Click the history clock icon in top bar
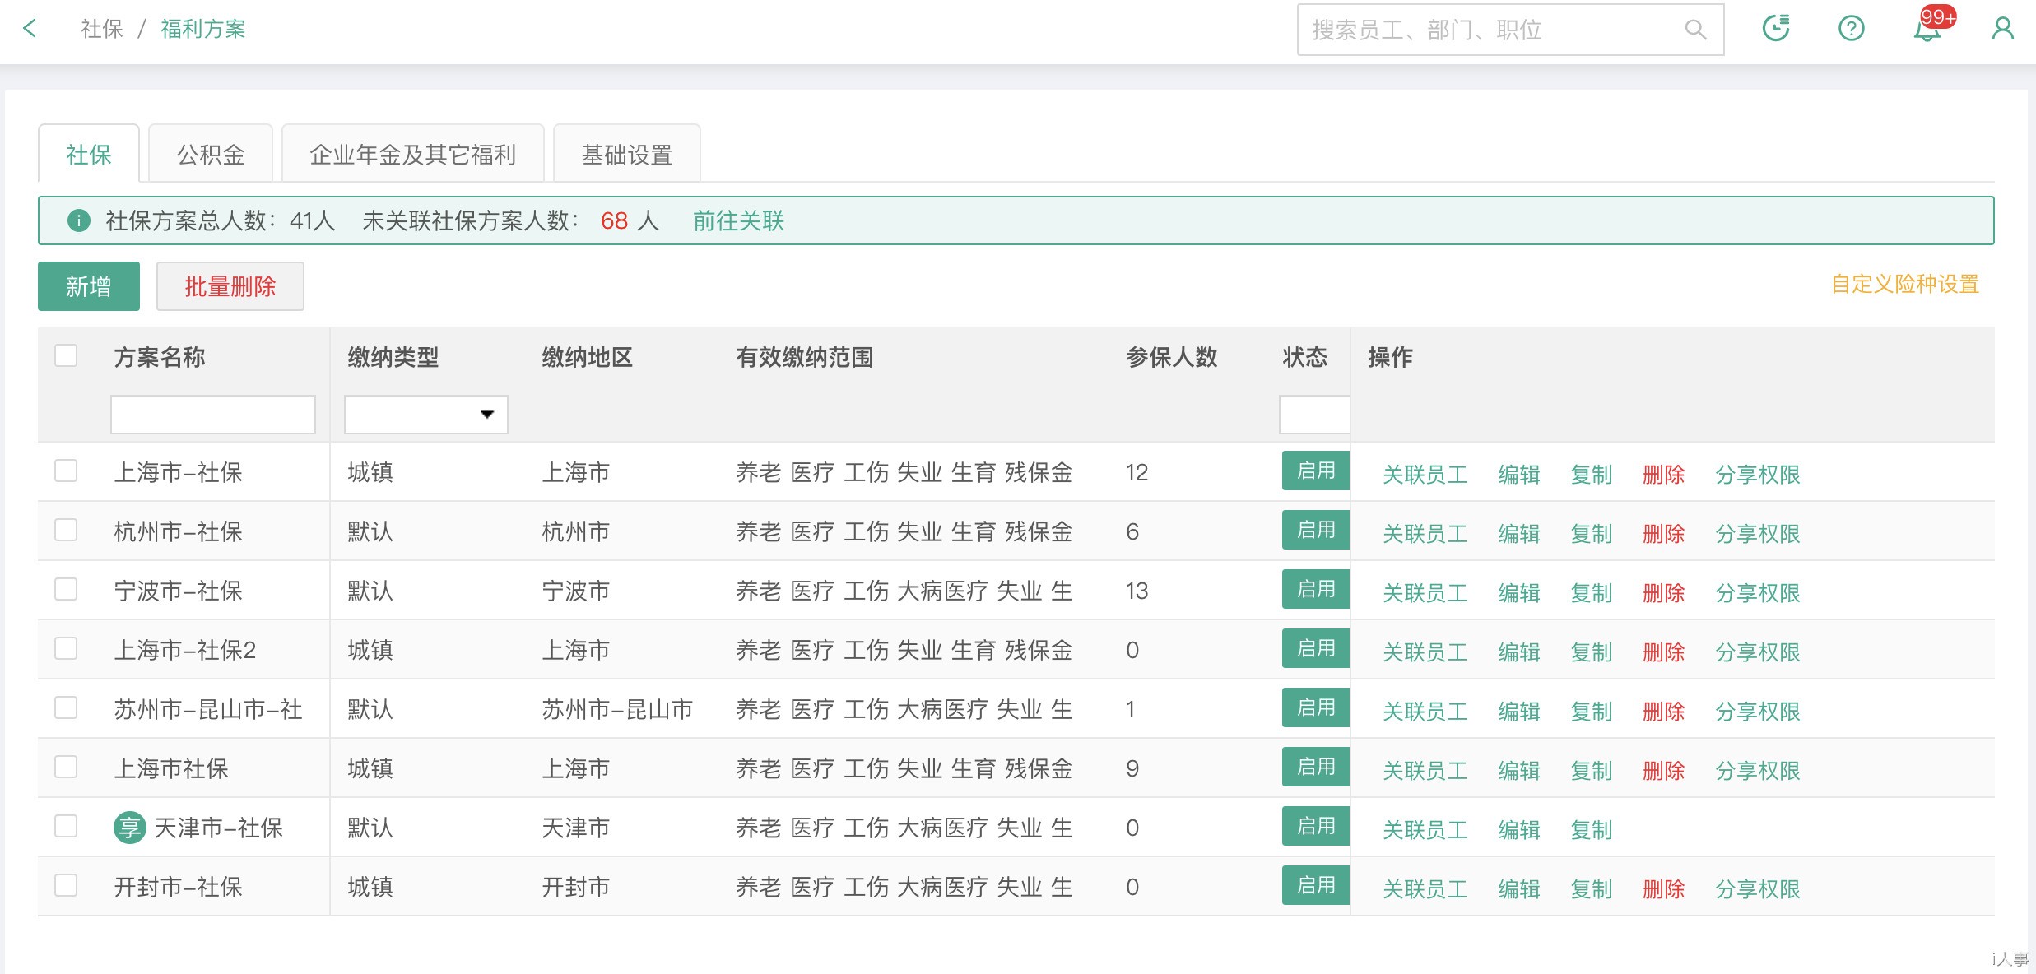The width and height of the screenshot is (2036, 974). pyautogui.click(x=1776, y=27)
